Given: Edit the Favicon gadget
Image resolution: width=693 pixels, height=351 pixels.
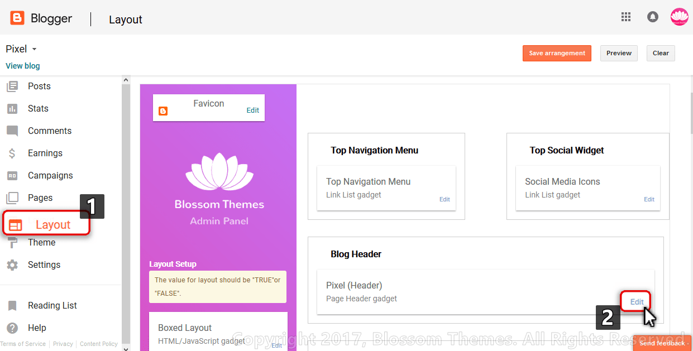Looking at the screenshot, I should [253, 110].
